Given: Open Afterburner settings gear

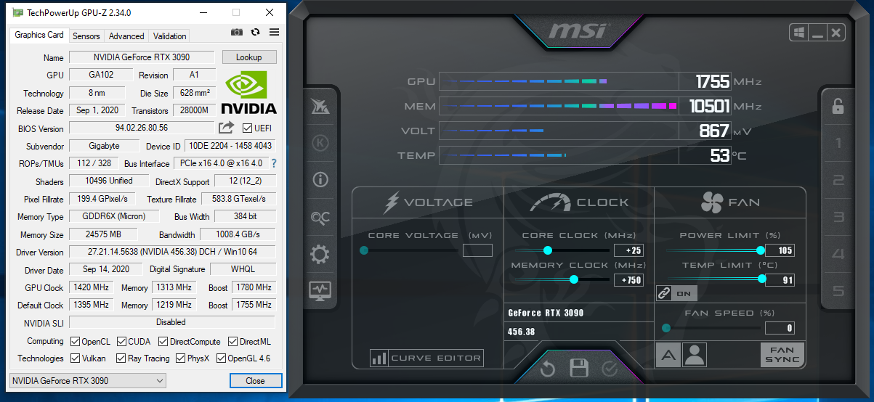Looking at the screenshot, I should point(320,254).
